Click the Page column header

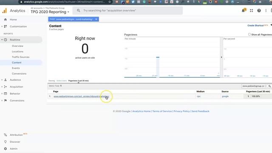point(56,91)
